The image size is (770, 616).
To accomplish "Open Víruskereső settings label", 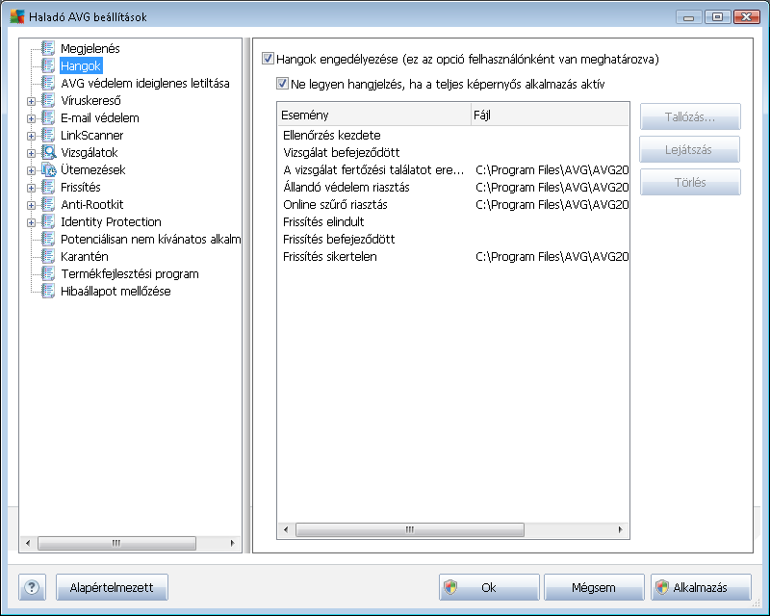I will (x=90, y=100).
